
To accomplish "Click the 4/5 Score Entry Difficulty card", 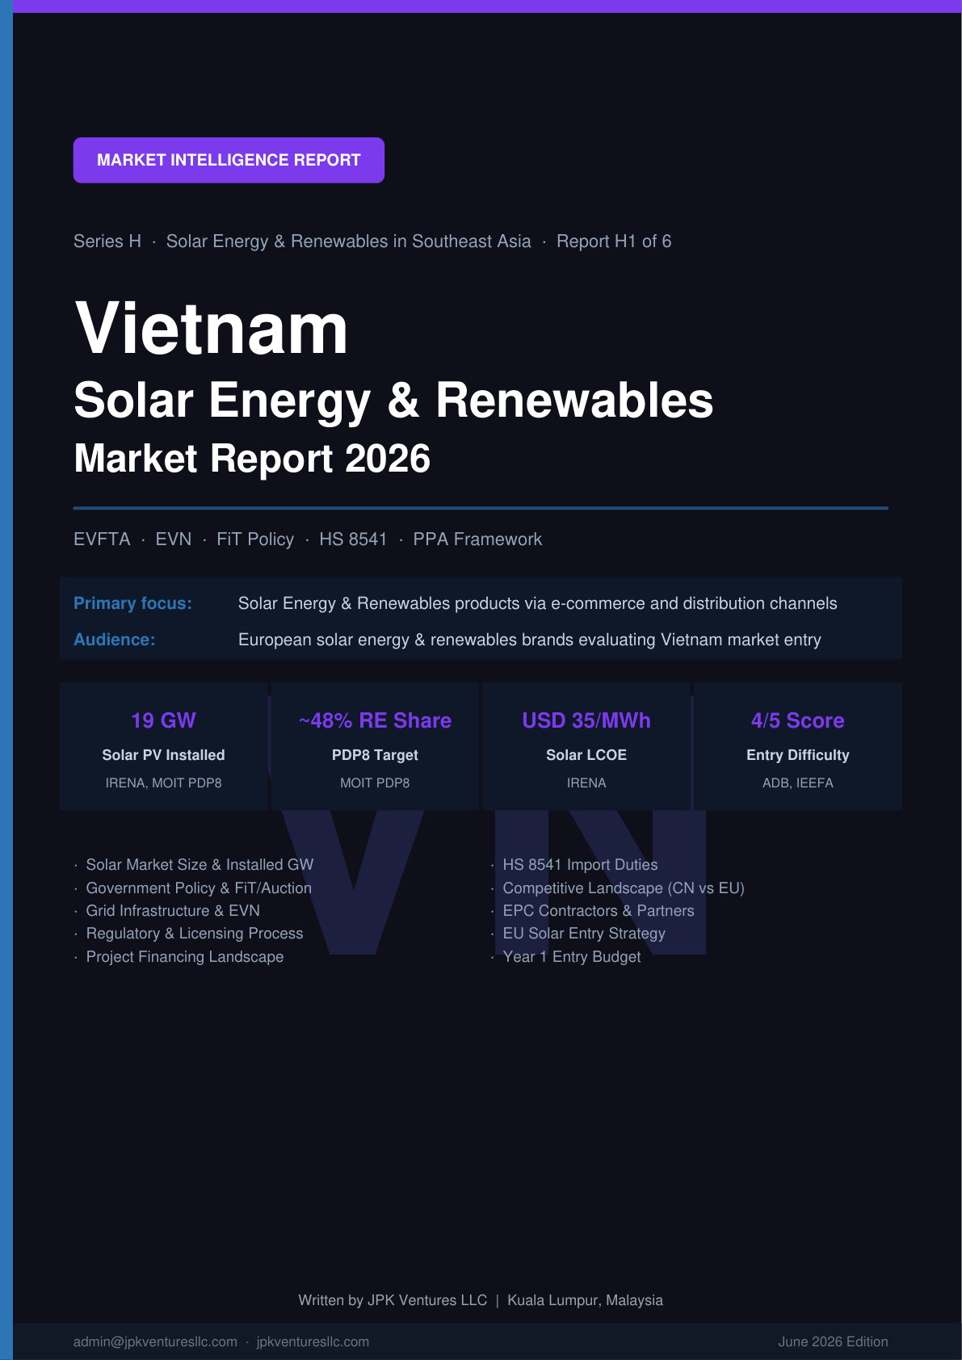I will 798,746.
